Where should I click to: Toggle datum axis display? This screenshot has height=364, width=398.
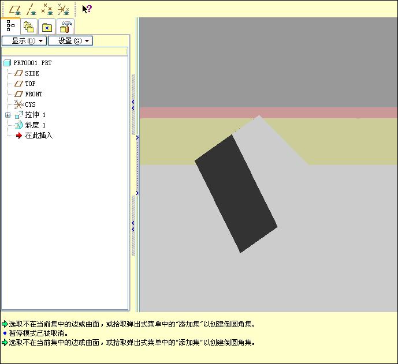pyautogui.click(x=31, y=10)
